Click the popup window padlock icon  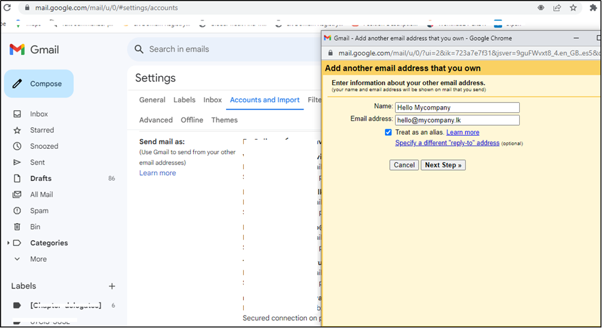click(x=330, y=53)
